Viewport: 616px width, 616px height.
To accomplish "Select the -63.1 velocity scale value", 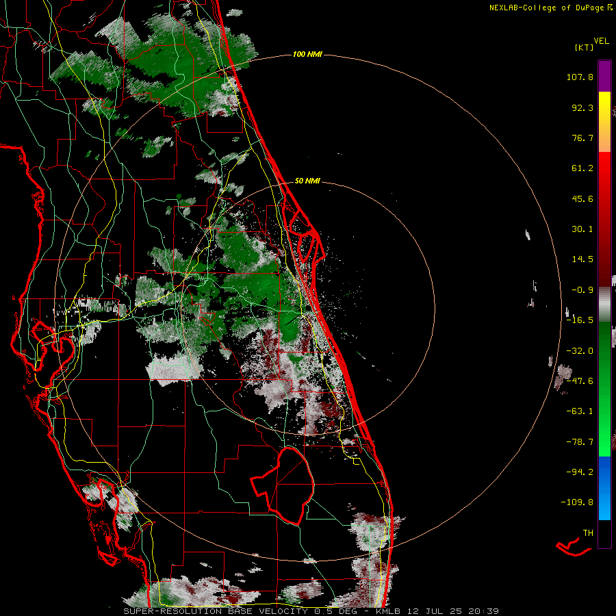I will tap(580, 411).
